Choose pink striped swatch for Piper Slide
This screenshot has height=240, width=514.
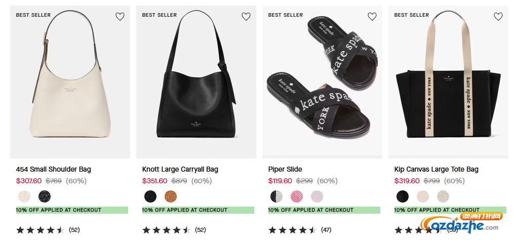pos(297,196)
